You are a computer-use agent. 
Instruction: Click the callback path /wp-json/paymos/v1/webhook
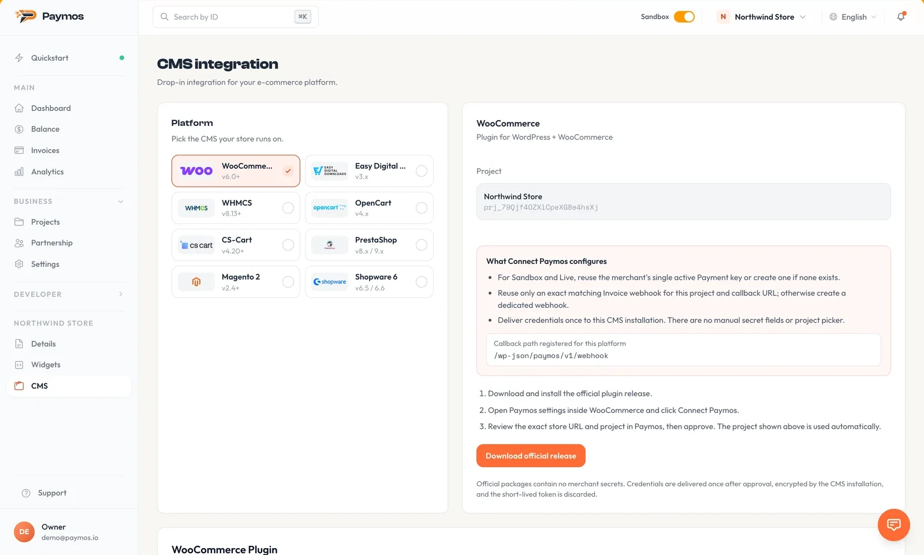tap(551, 356)
